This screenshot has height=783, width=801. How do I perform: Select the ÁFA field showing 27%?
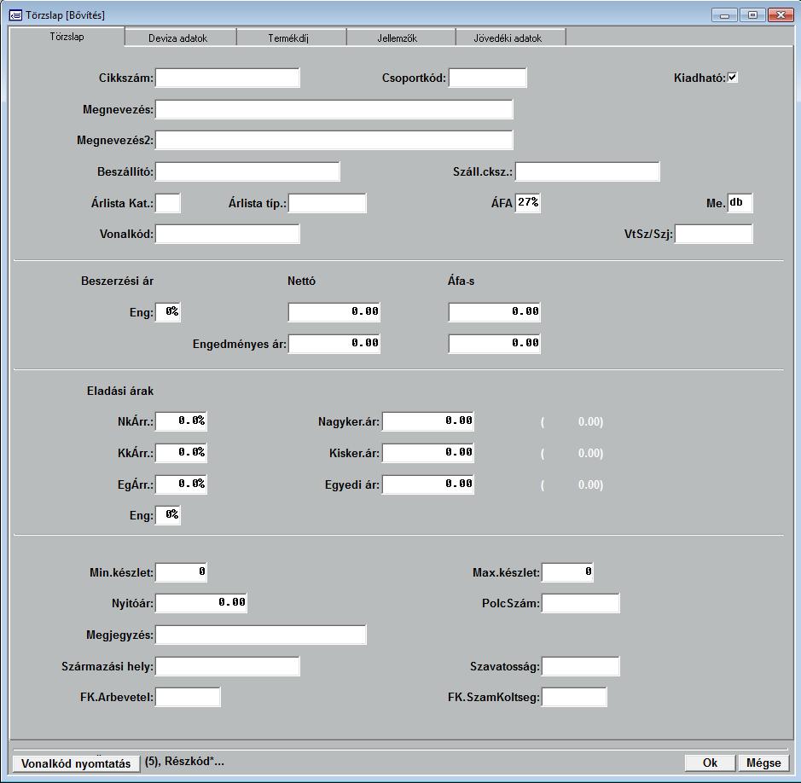[x=528, y=203]
